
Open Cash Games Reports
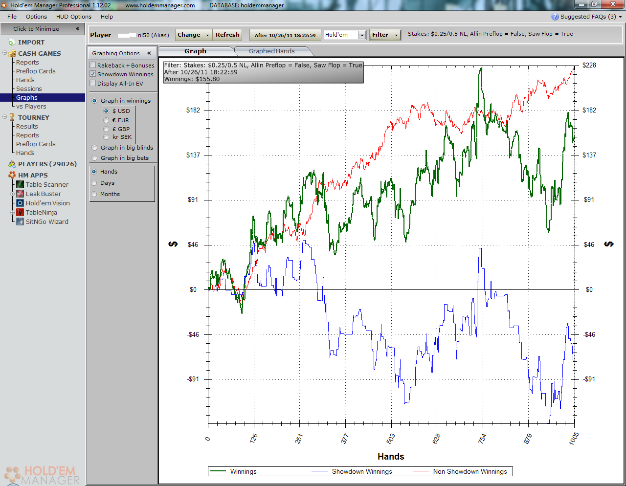click(x=27, y=62)
